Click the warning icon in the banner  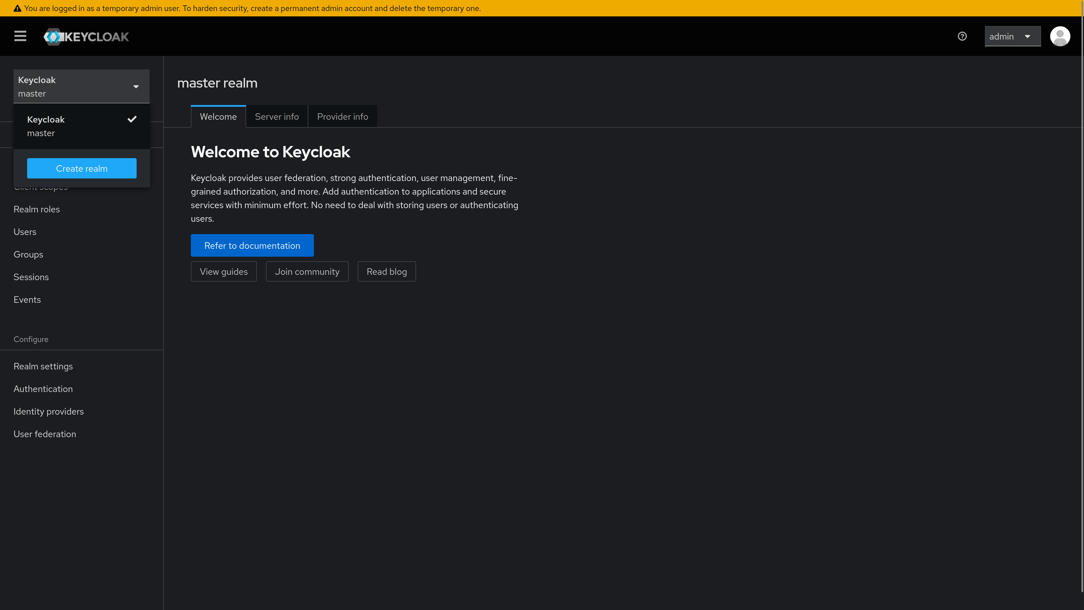click(x=17, y=8)
